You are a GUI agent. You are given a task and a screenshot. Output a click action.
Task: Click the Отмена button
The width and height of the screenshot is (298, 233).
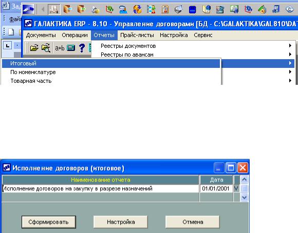193,222
